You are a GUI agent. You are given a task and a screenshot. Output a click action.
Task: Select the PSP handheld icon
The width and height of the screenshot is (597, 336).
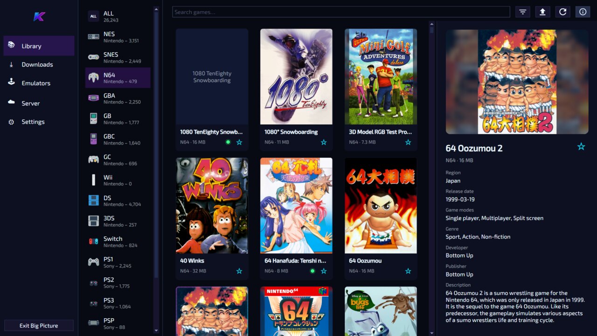click(94, 323)
